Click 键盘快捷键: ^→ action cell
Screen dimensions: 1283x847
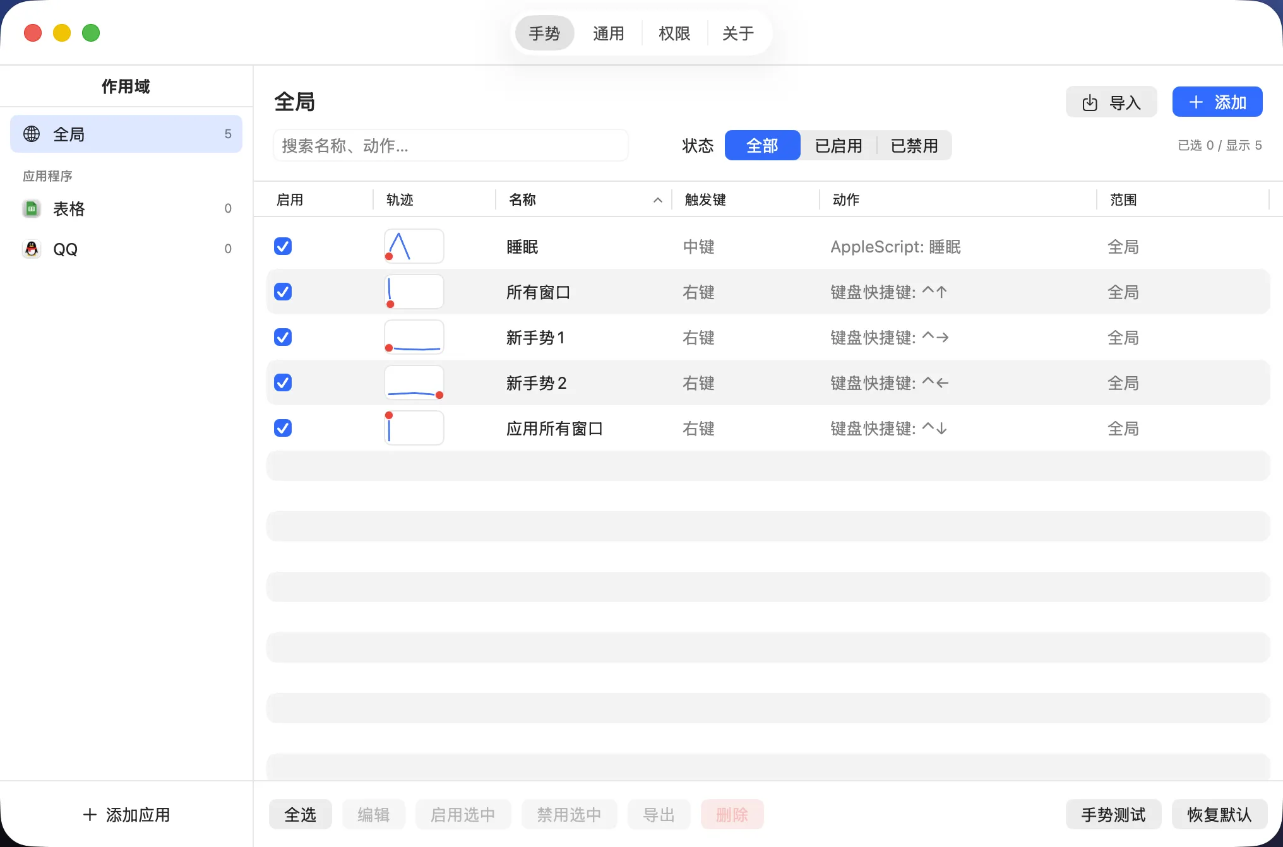pos(890,338)
